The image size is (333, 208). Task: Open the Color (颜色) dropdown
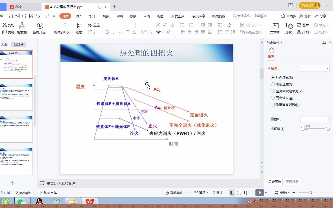315,119
